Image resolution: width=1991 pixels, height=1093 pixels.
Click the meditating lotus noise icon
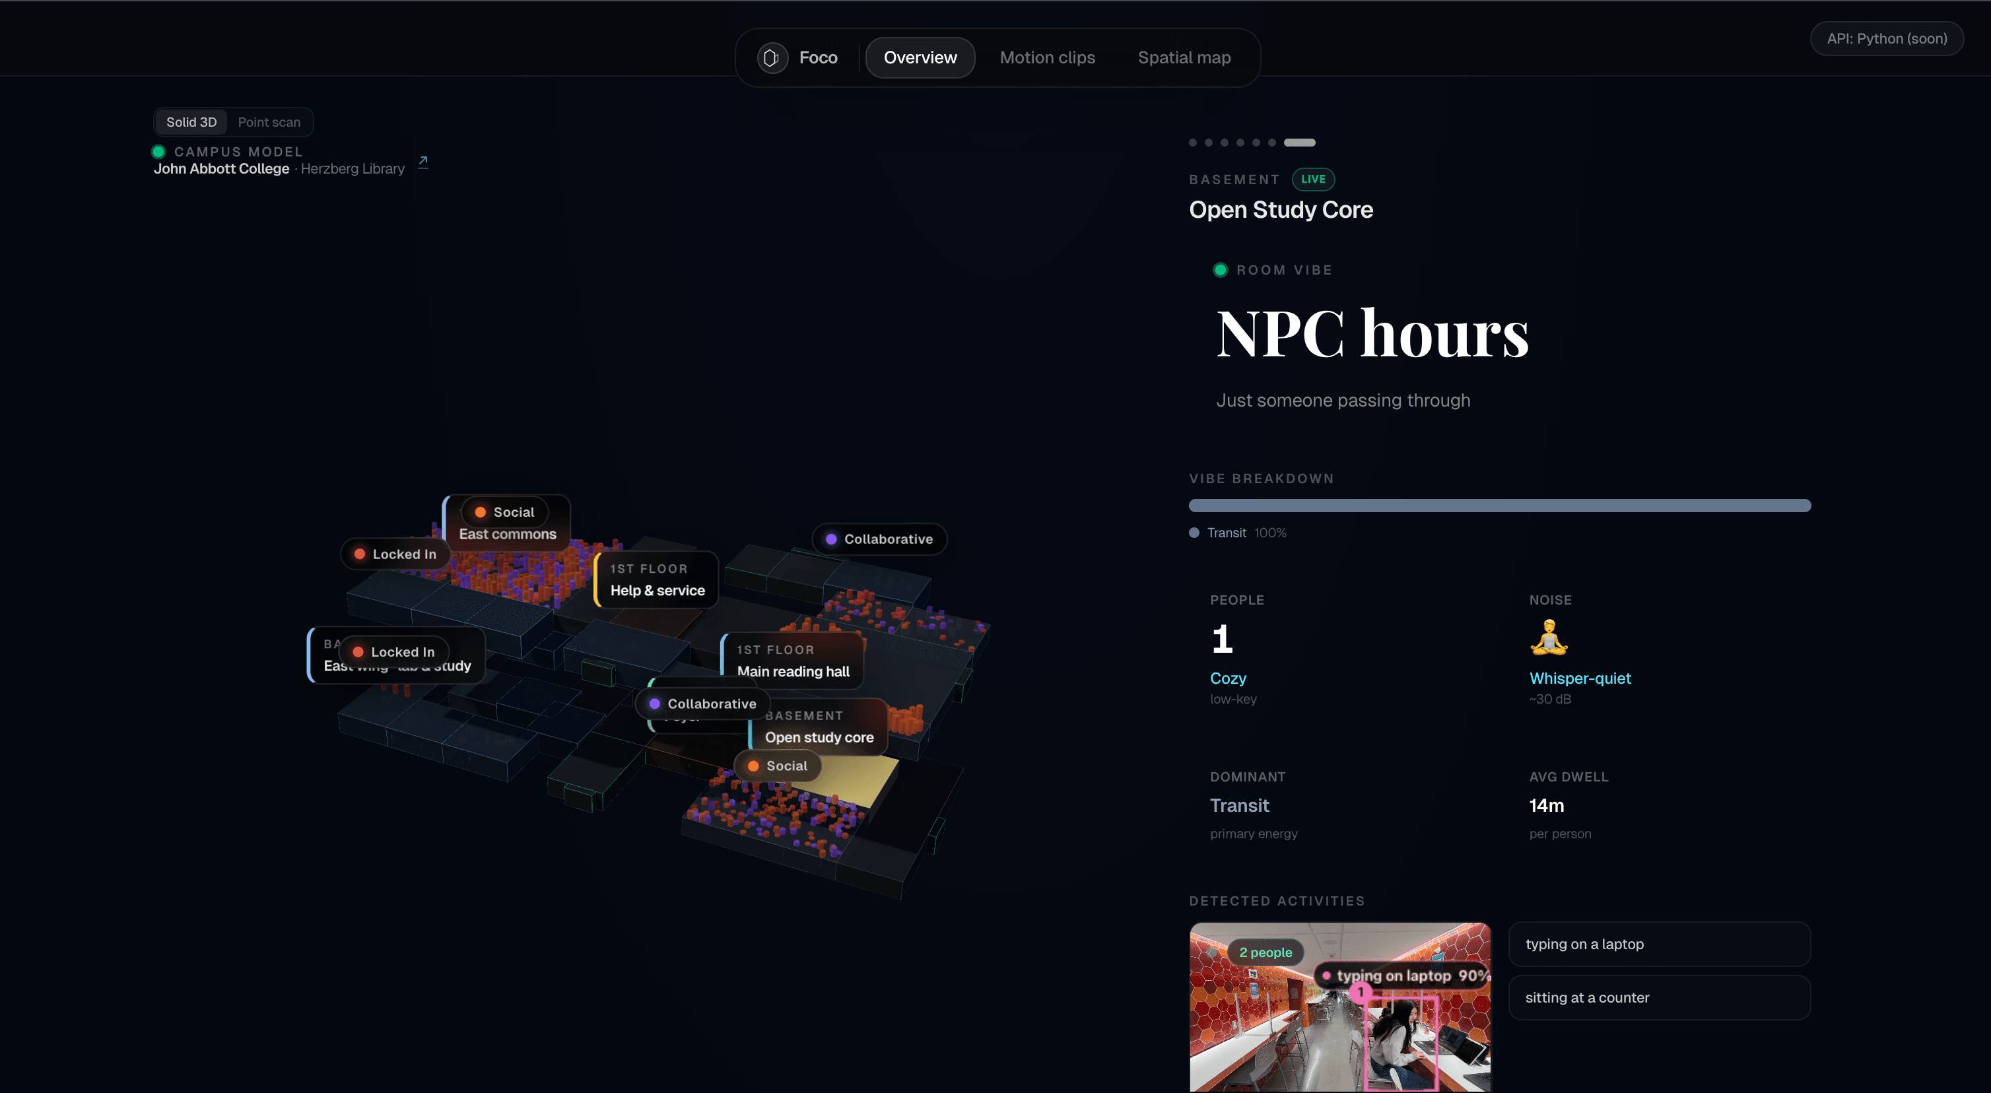pyautogui.click(x=1549, y=636)
